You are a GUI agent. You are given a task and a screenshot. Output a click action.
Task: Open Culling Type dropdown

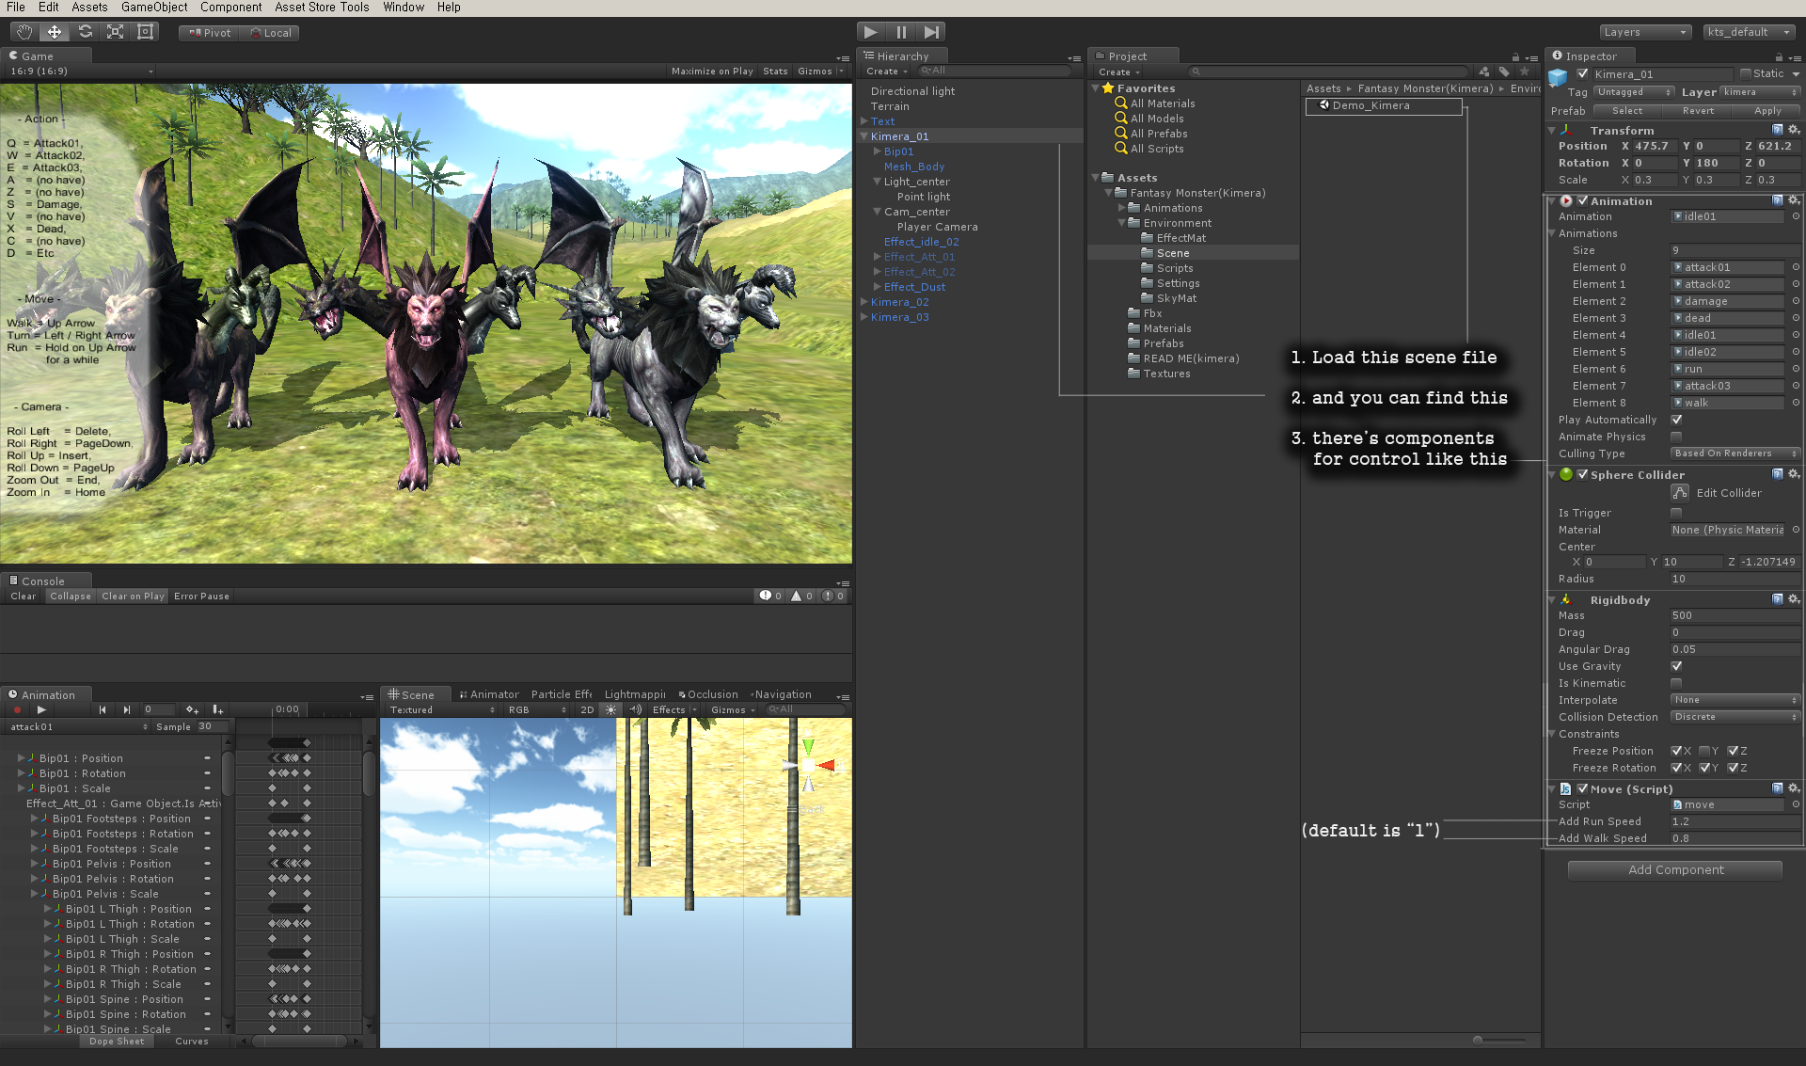(x=1735, y=453)
